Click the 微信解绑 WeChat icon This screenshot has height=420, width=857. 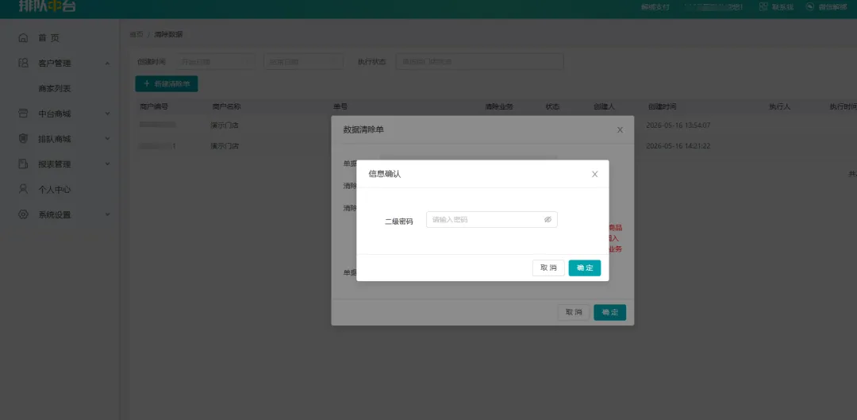coord(810,6)
